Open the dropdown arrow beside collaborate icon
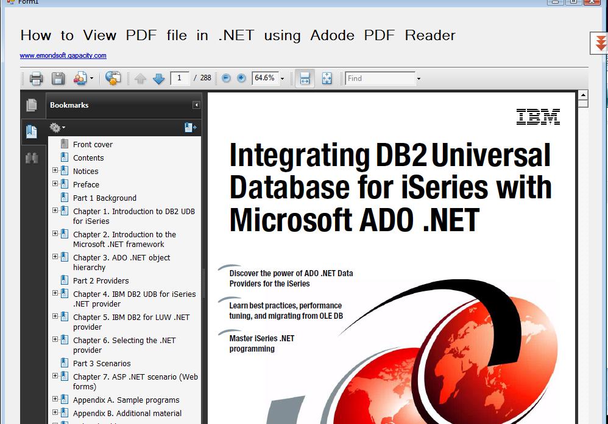Viewport: 608px width, 424px height. tap(92, 78)
